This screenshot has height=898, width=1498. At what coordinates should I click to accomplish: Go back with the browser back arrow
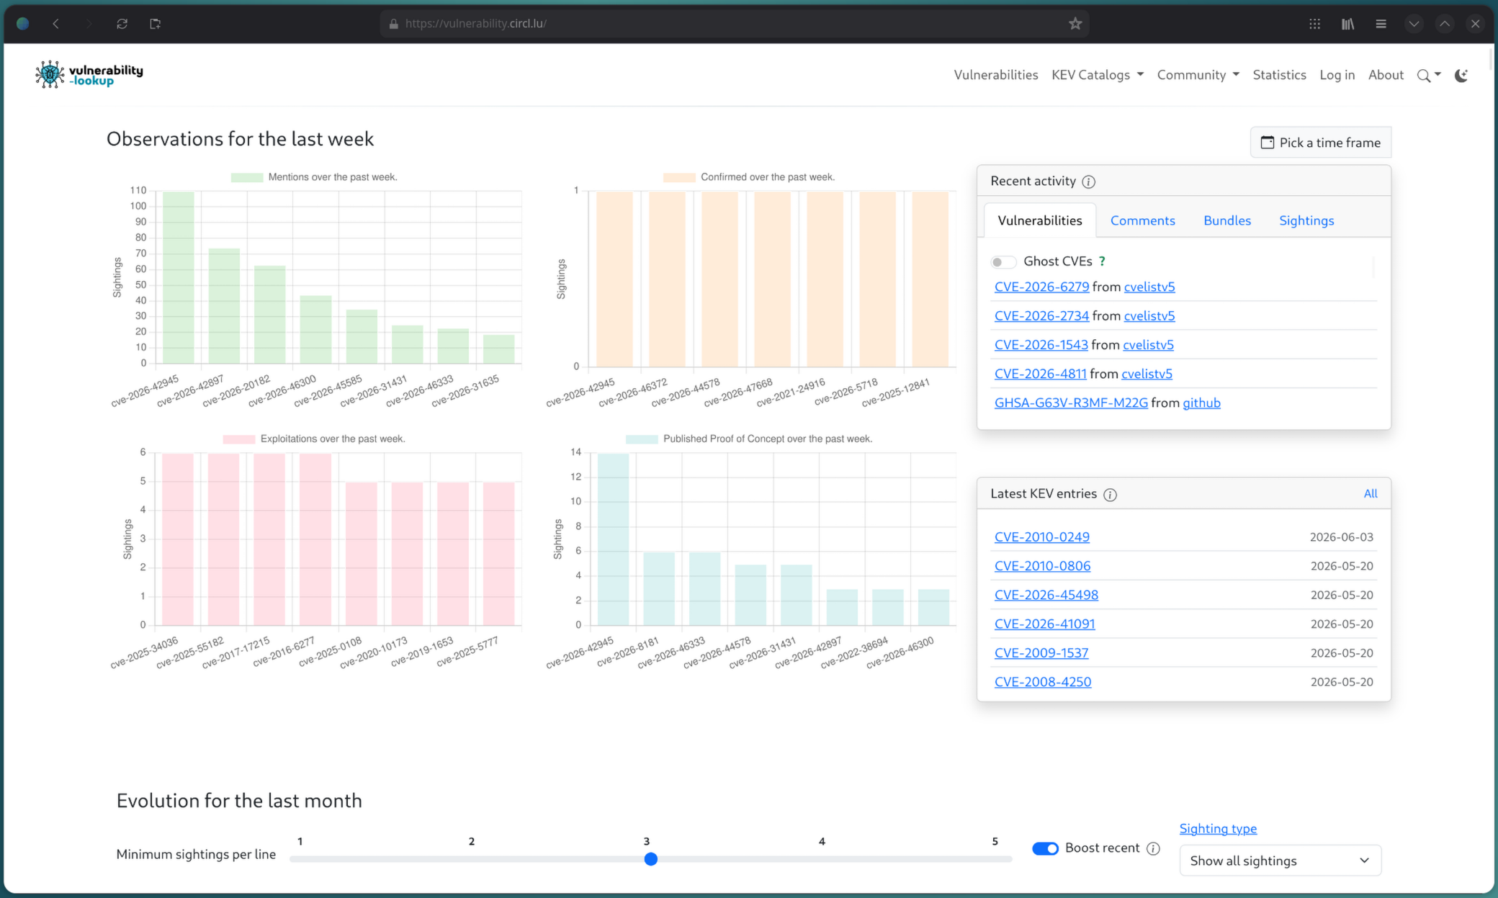click(56, 24)
